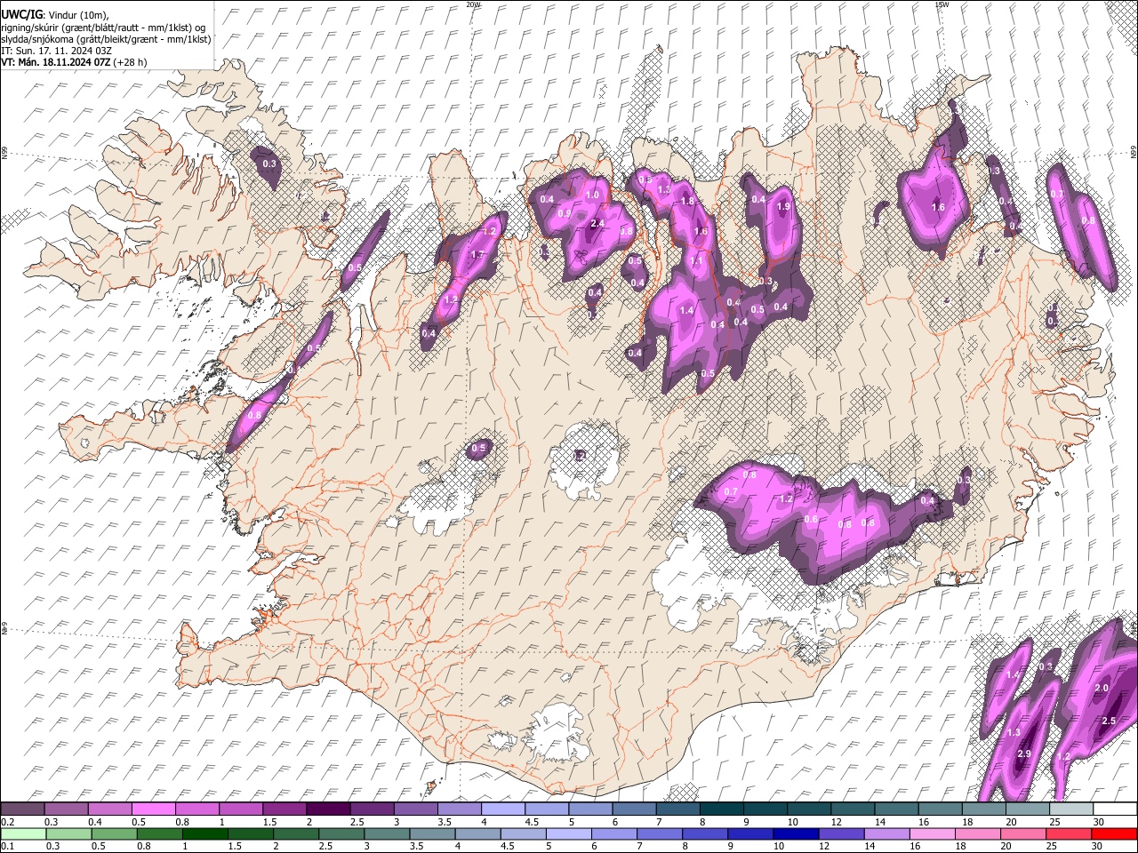The image size is (1138, 853).
Task: Click the 'rigning/skúrir' legend description line
Action: pos(104,28)
